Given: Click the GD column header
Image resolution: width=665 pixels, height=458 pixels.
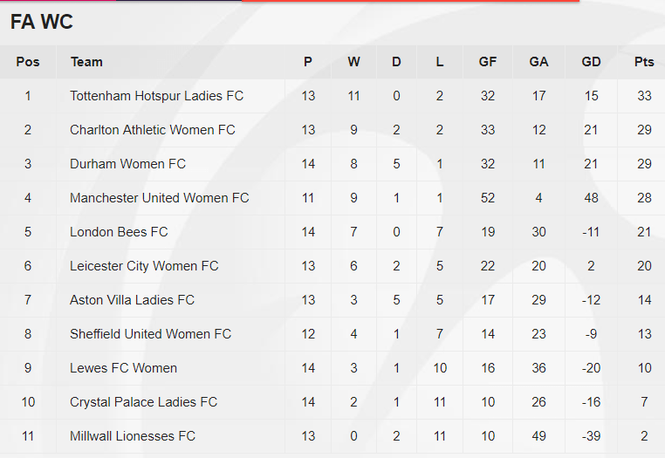Looking at the screenshot, I should pos(591,62).
